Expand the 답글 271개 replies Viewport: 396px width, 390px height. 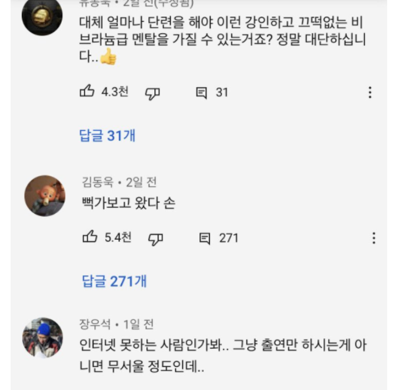click(114, 281)
